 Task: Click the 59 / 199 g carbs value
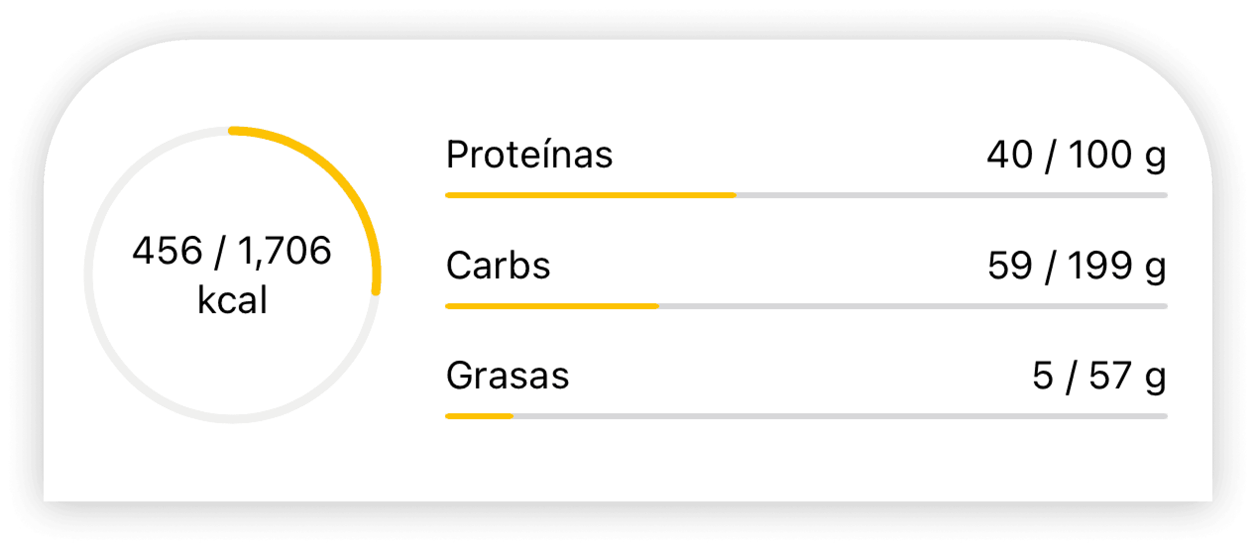click(1077, 266)
